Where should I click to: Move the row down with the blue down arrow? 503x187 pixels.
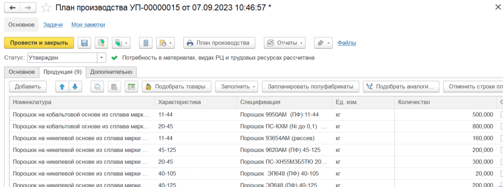point(75,86)
